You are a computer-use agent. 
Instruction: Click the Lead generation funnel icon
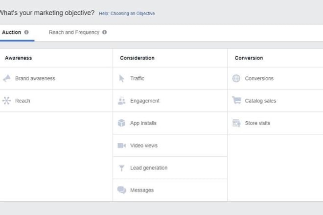122,168
